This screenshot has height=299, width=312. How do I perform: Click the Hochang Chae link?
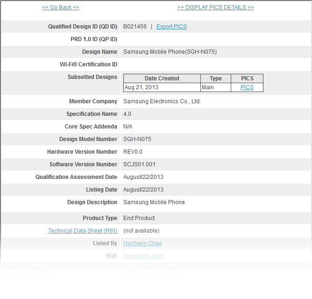pos(142,243)
